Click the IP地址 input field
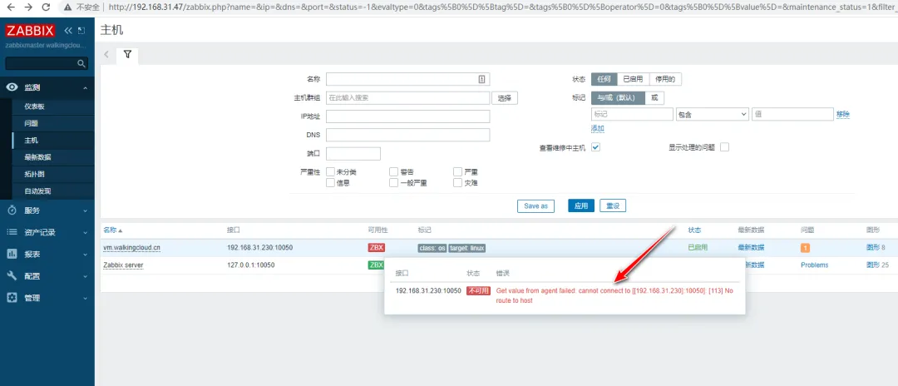Image resolution: width=898 pixels, height=386 pixels. coord(407,116)
